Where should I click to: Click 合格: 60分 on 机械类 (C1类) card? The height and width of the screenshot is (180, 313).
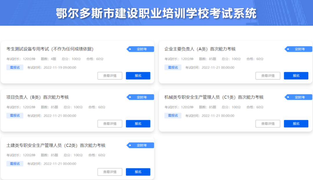pos(255,107)
